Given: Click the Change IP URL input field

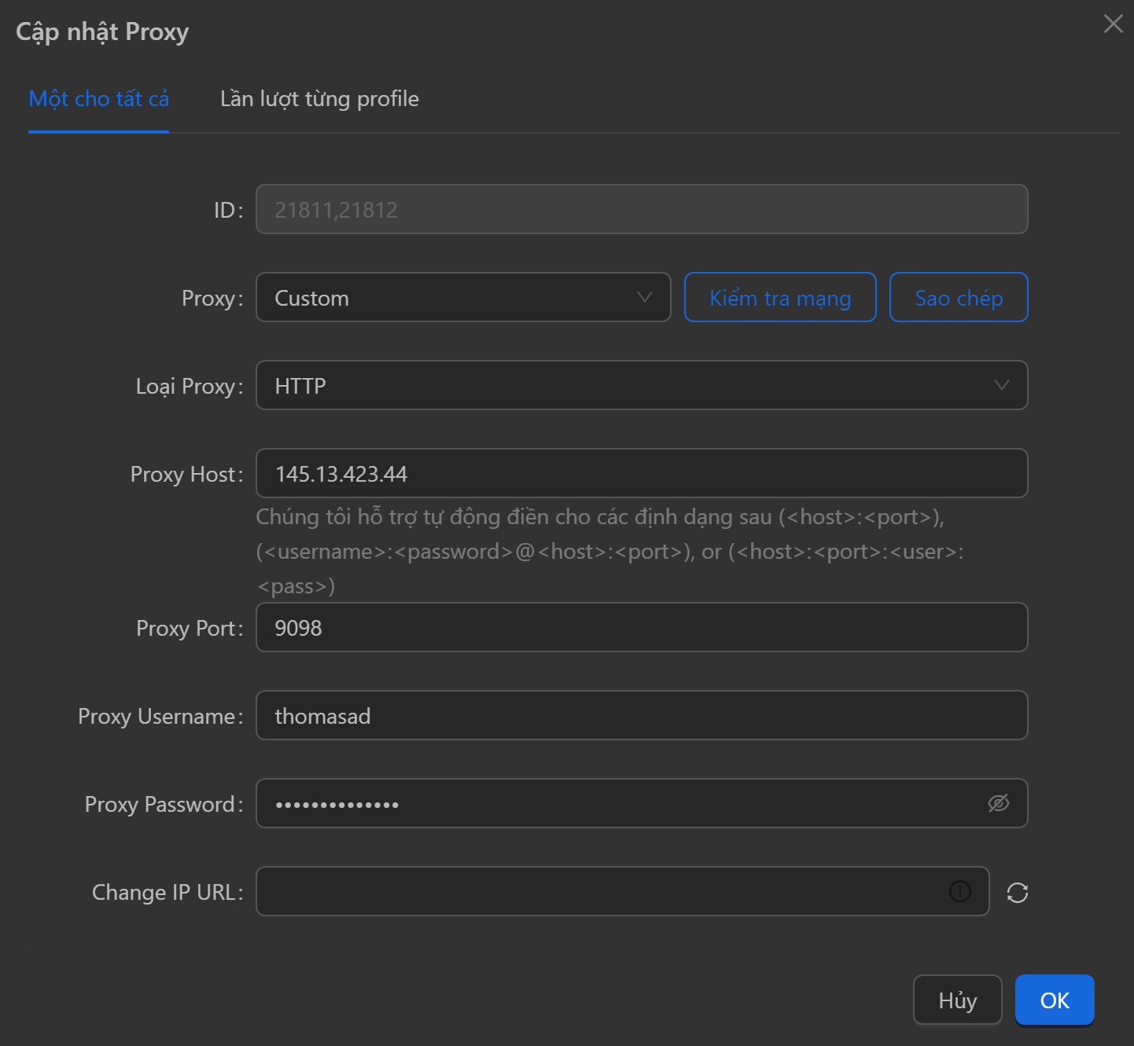Looking at the screenshot, I should click(x=598, y=892).
